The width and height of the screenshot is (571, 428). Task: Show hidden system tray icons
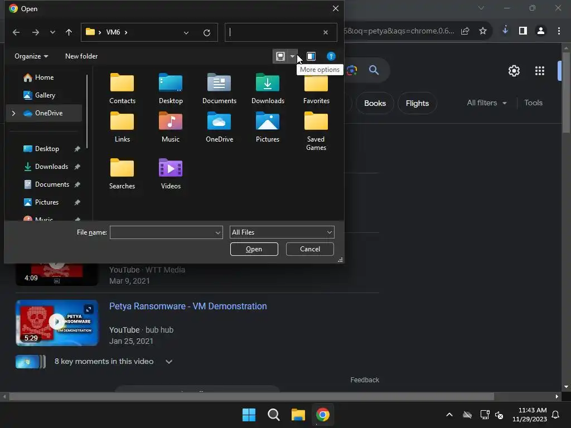(x=449, y=415)
